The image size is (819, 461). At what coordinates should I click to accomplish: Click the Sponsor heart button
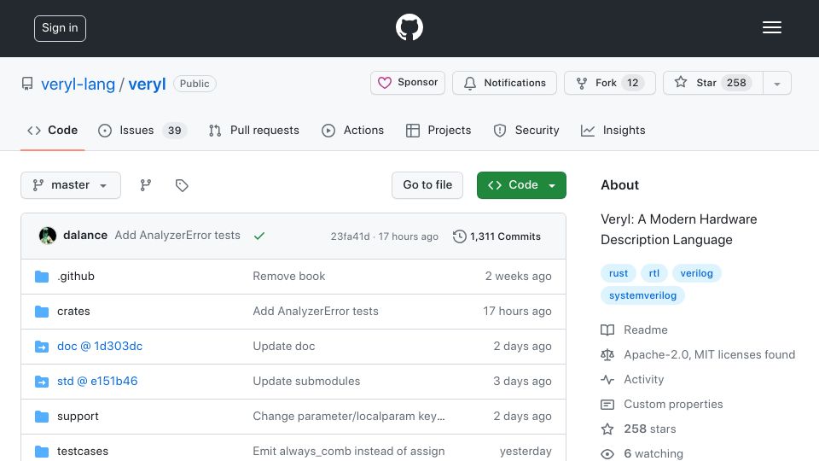click(x=408, y=83)
